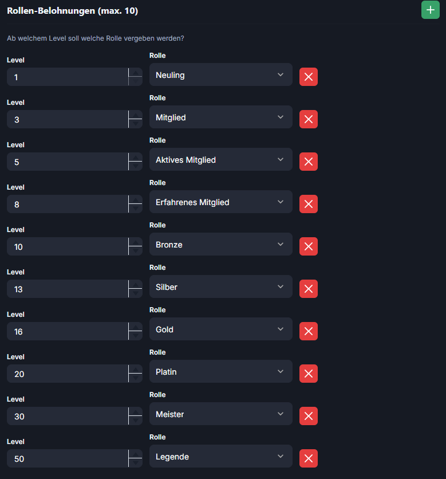Increase the level 3 value with the up arrow
The height and width of the screenshot is (479, 446).
tap(136, 115)
